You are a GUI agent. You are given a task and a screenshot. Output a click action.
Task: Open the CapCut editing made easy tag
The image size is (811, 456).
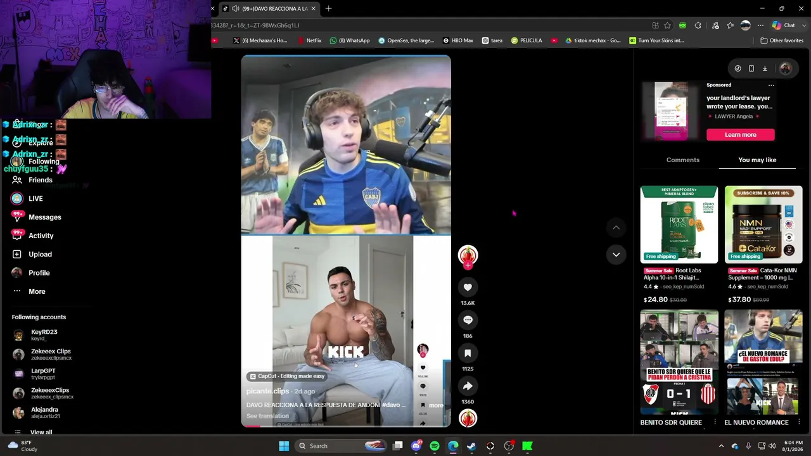tap(287, 376)
